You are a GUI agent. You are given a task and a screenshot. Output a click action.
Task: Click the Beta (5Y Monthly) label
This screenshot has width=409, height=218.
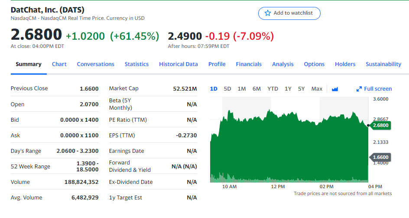[x=120, y=104]
